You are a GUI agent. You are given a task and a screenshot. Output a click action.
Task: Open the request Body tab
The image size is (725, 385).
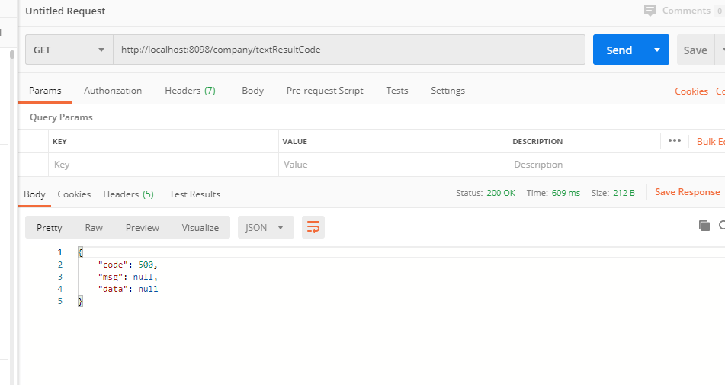coord(252,91)
